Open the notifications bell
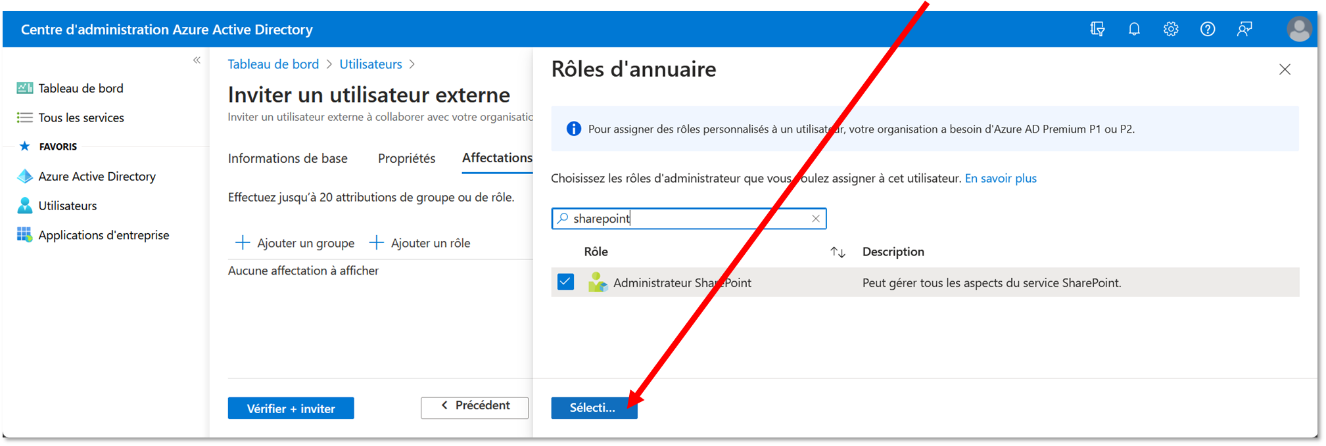The image size is (1326, 446). (x=1134, y=29)
